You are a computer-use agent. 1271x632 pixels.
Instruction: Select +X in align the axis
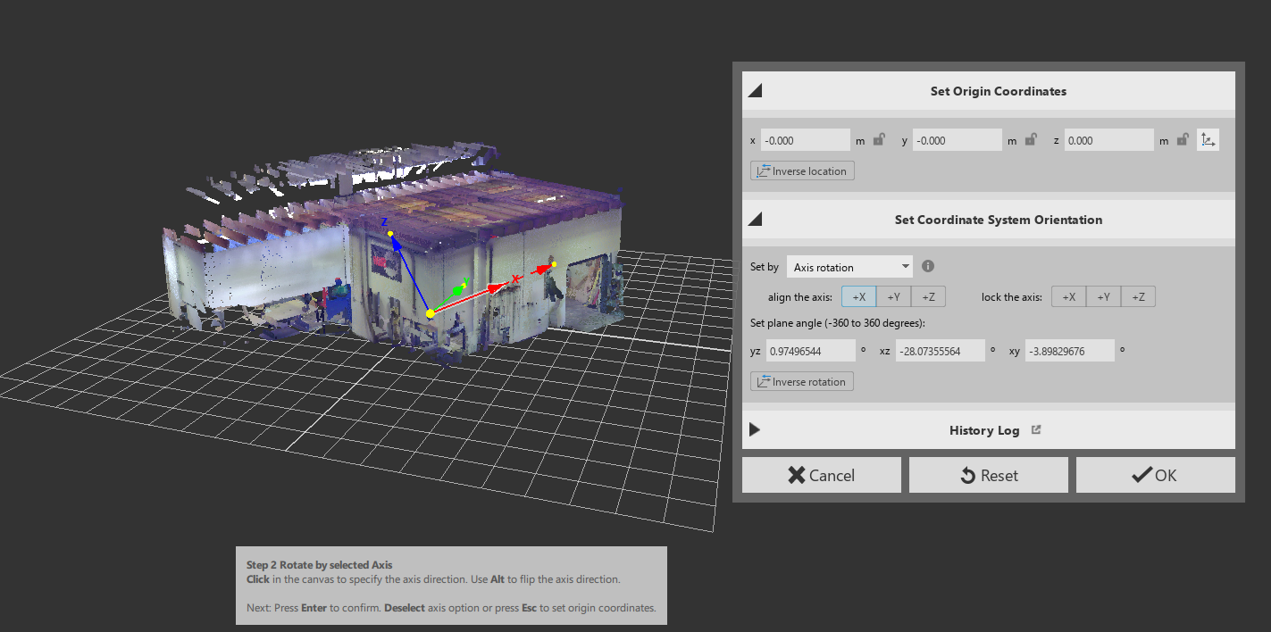point(858,297)
